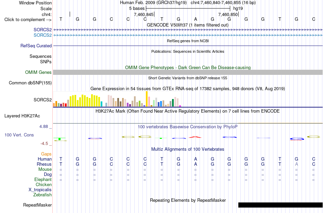This screenshot has height=213, width=323.
Task: Open 'Multiz Alignments of 100 Vertebrates' title
Action: [x=188, y=149]
